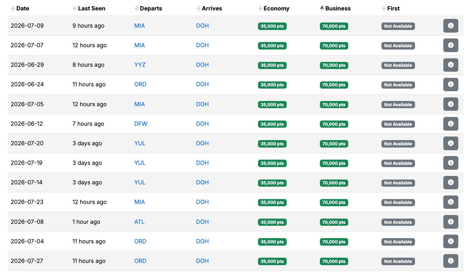The image size is (472, 273).
Task: Open info for the 2026-07-09 MIA flight
Action: tap(451, 26)
